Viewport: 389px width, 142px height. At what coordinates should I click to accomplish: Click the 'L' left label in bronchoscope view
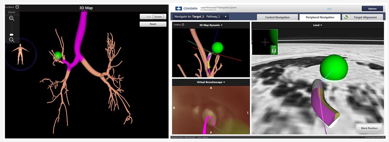click(248, 113)
